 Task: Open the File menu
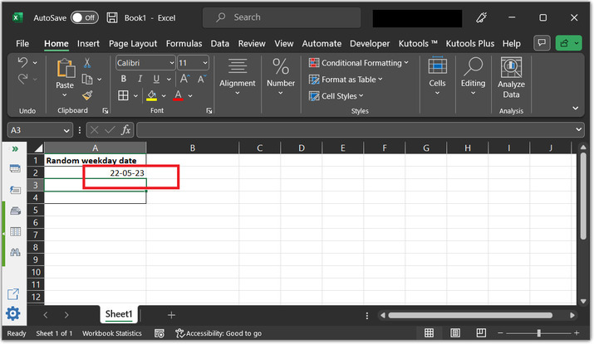pos(22,43)
